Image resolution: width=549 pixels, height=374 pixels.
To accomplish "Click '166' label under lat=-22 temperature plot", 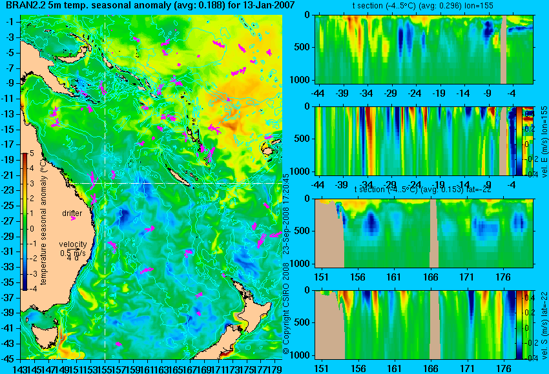I will click(x=430, y=277).
